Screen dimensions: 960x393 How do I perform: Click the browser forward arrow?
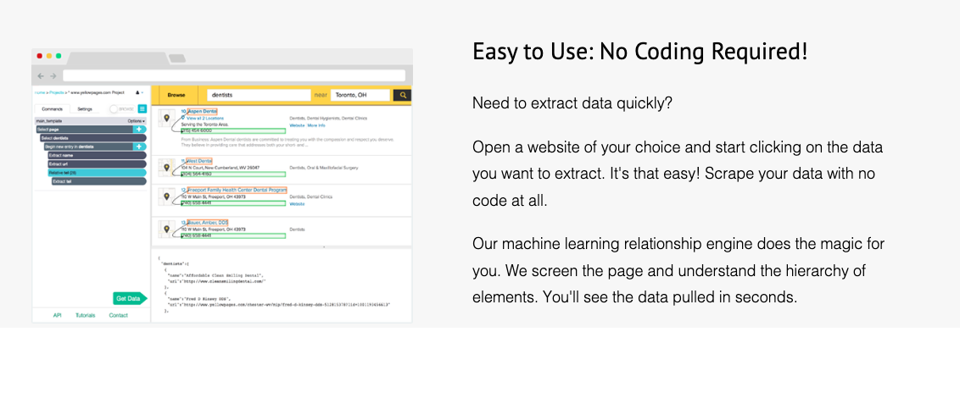[53, 76]
